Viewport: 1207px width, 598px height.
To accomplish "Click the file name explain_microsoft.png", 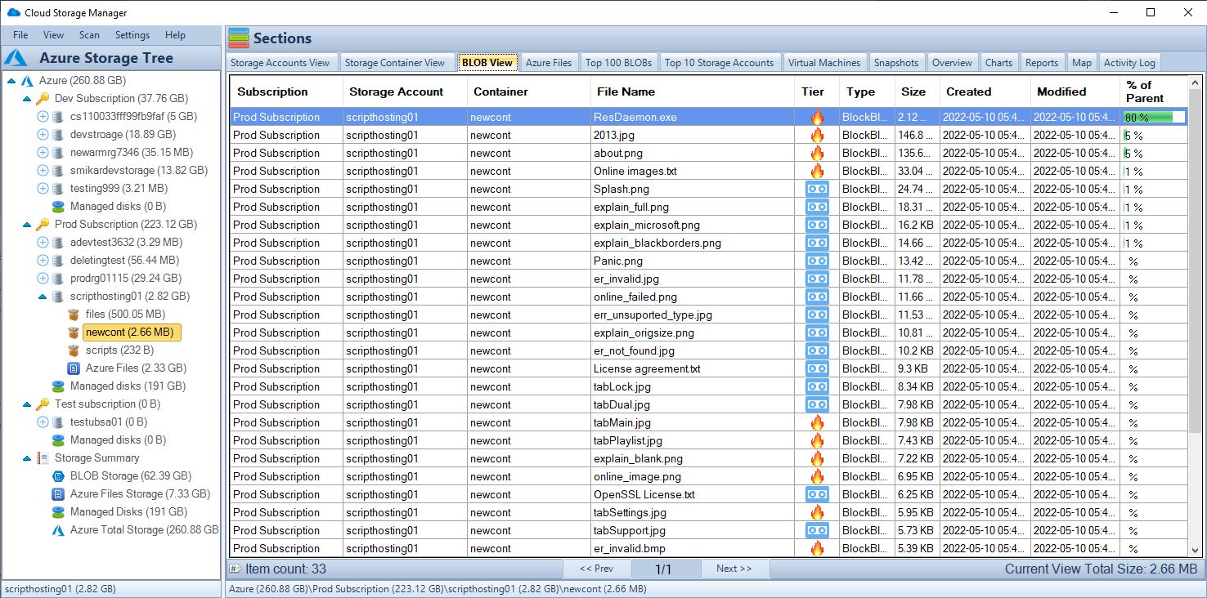I will 647,225.
